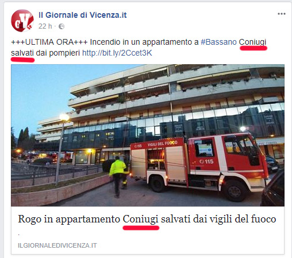Open the three-dot post options menu
This screenshot has height=258, width=292.
point(282,14)
